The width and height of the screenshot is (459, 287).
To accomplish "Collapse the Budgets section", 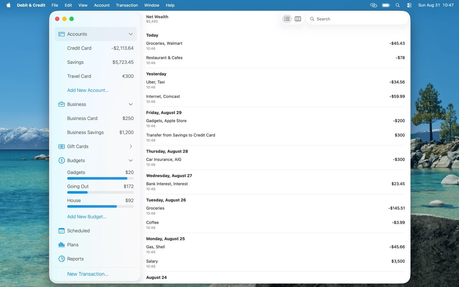I will coord(131,160).
